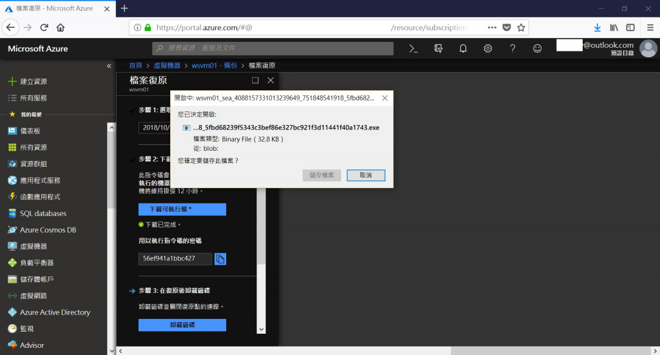Click Firefox home button
The height and width of the screenshot is (355, 660).
[x=61, y=28]
